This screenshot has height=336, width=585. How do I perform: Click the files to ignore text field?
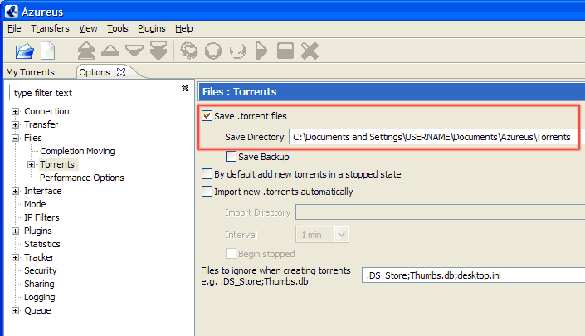474,275
